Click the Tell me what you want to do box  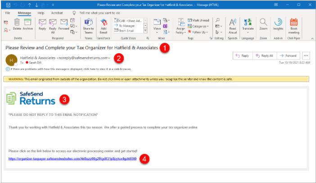point(99,13)
